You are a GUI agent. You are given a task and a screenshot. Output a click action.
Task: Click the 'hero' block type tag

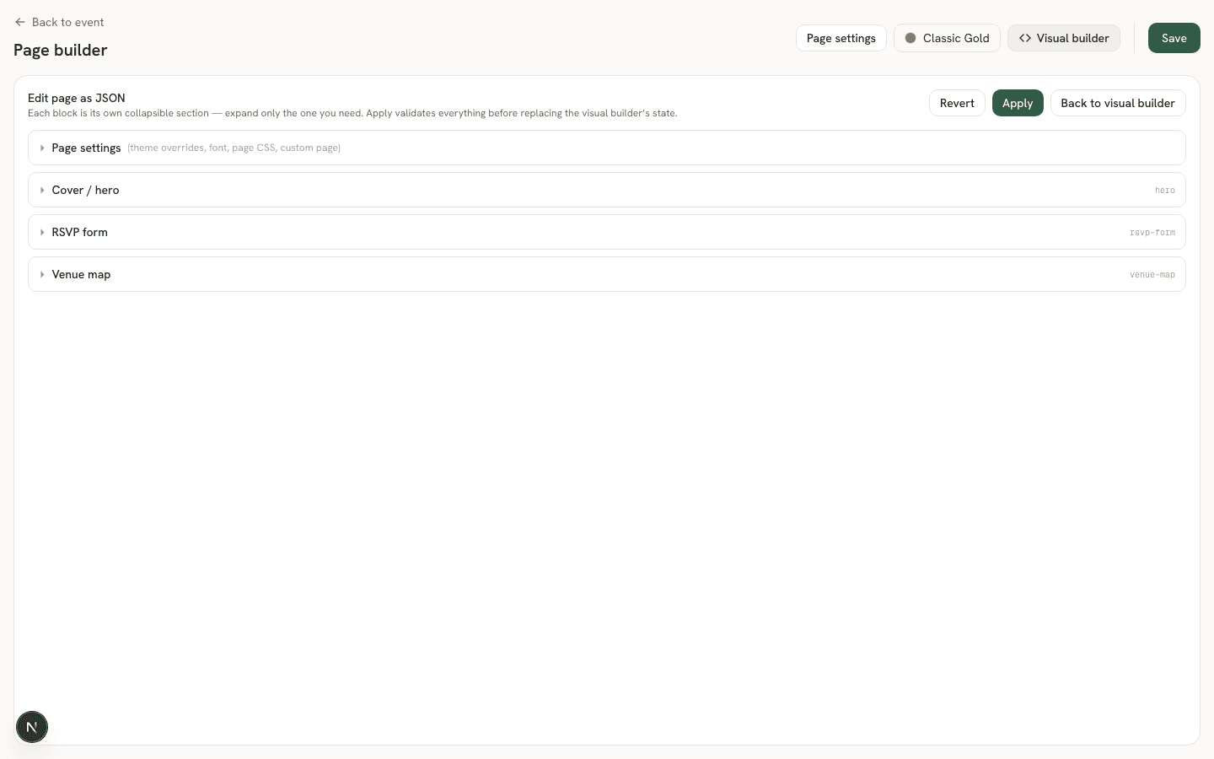pos(1165,191)
